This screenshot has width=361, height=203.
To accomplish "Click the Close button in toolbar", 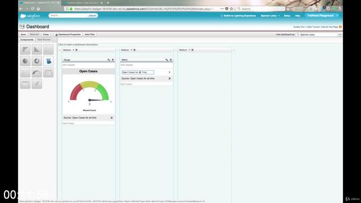I will (46, 34).
